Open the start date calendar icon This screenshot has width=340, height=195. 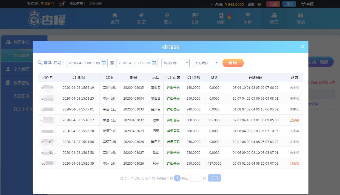104,63
